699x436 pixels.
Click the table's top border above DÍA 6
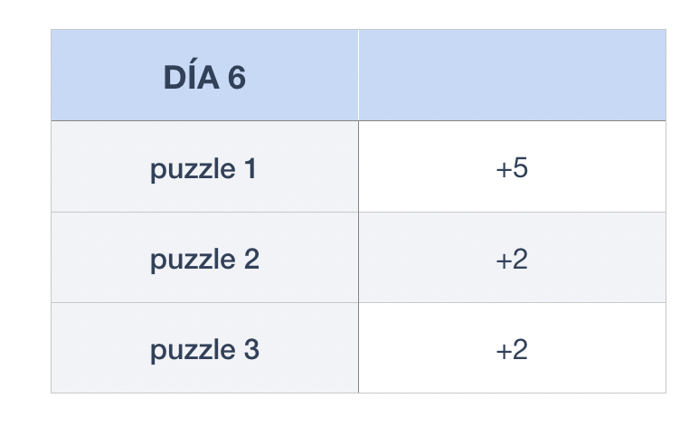pyautogui.click(x=204, y=30)
